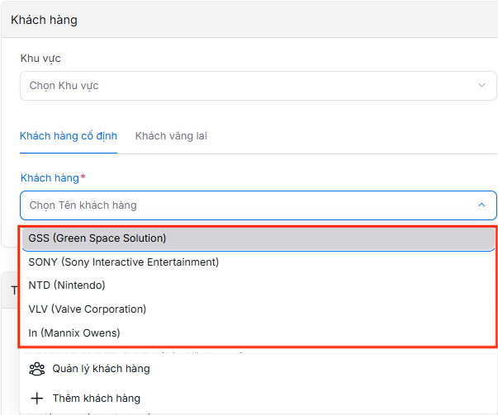Click the Khu vực field label
This screenshot has height=415, width=498.
(x=40, y=59)
